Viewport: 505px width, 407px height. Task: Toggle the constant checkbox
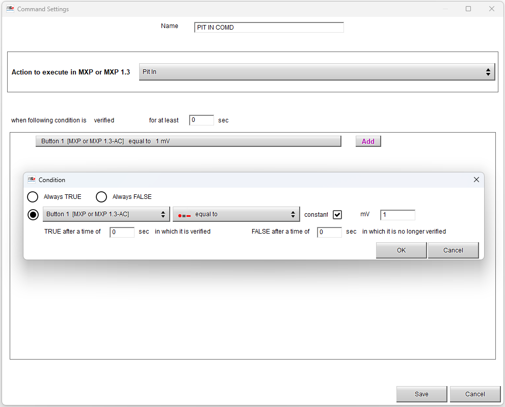[x=337, y=215]
